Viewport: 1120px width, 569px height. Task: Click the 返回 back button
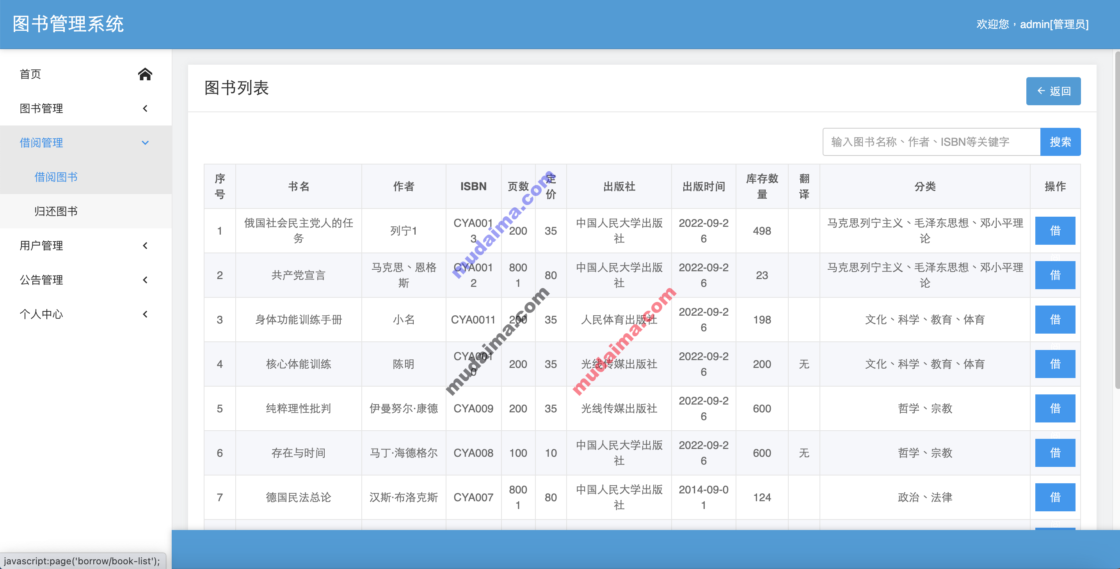(x=1053, y=91)
